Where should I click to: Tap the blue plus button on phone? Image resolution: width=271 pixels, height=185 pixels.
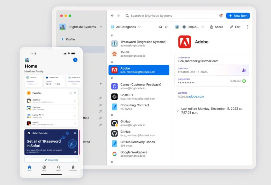click(x=75, y=60)
